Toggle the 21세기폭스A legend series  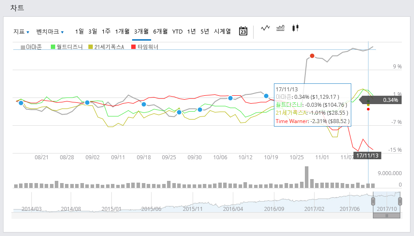pos(106,47)
